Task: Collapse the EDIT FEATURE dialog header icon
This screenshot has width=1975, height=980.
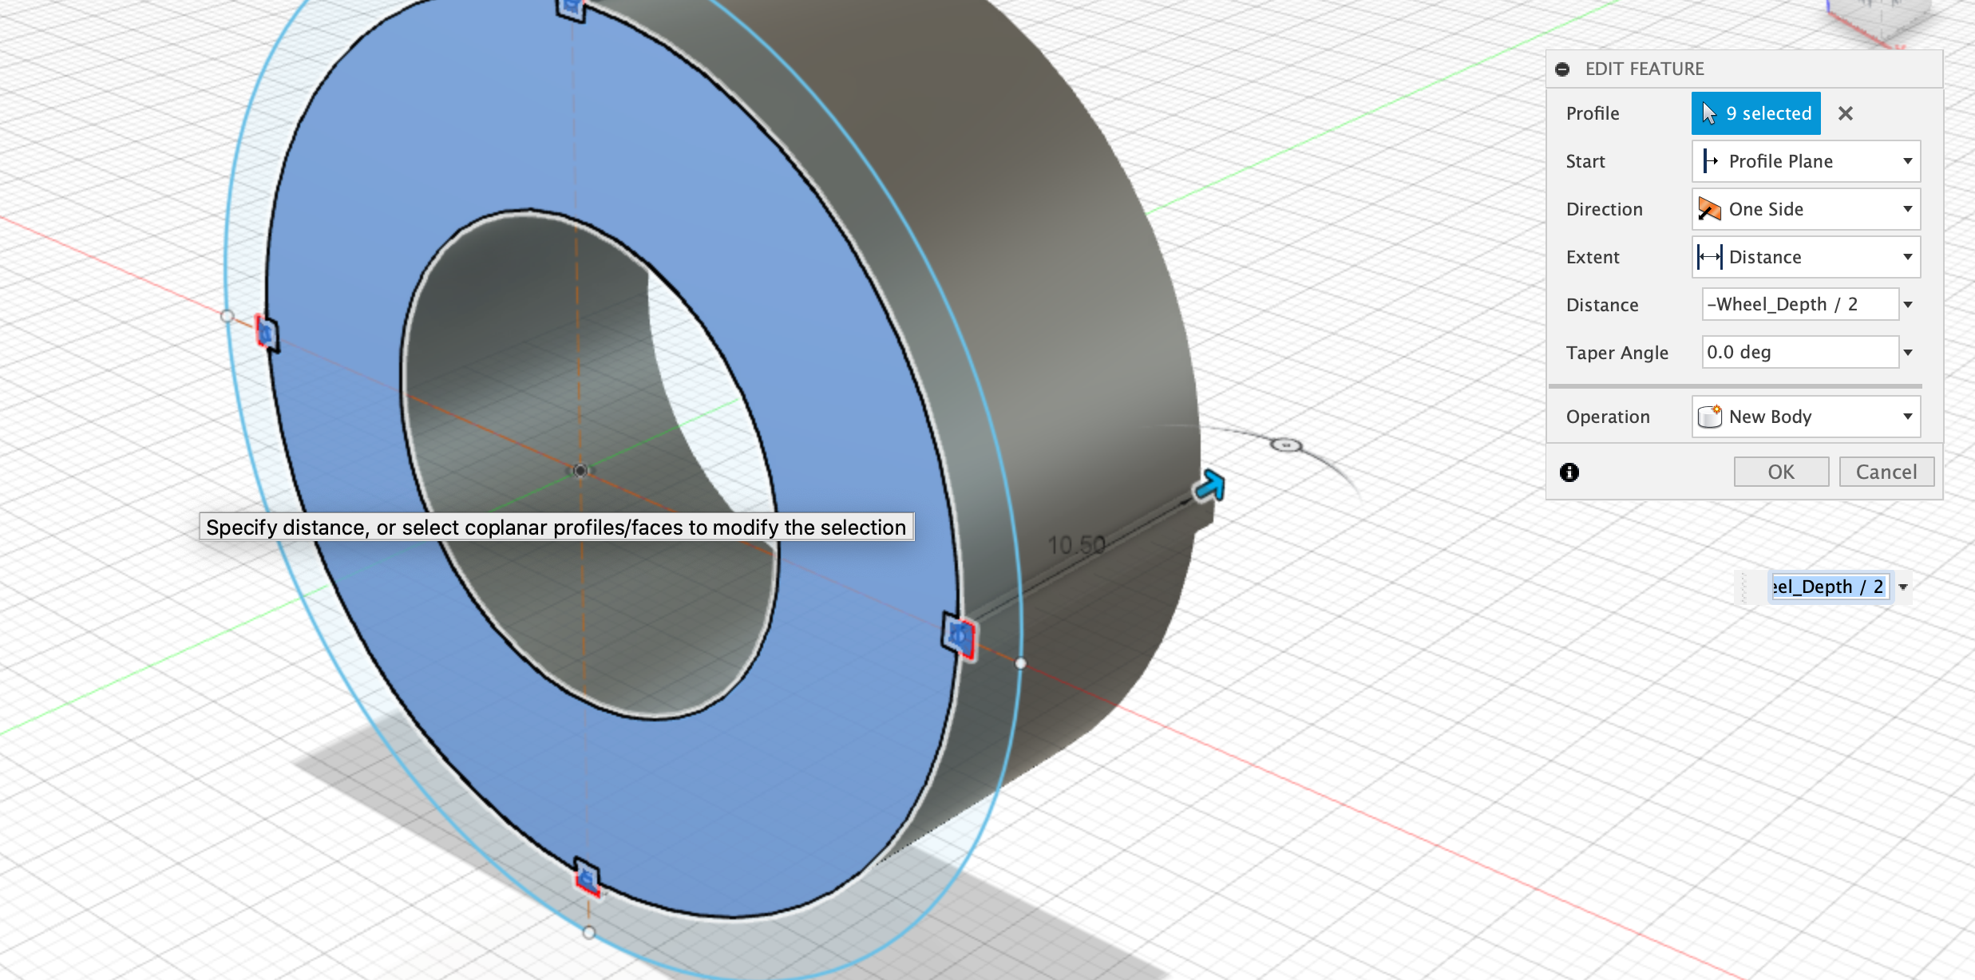Action: tap(1562, 69)
